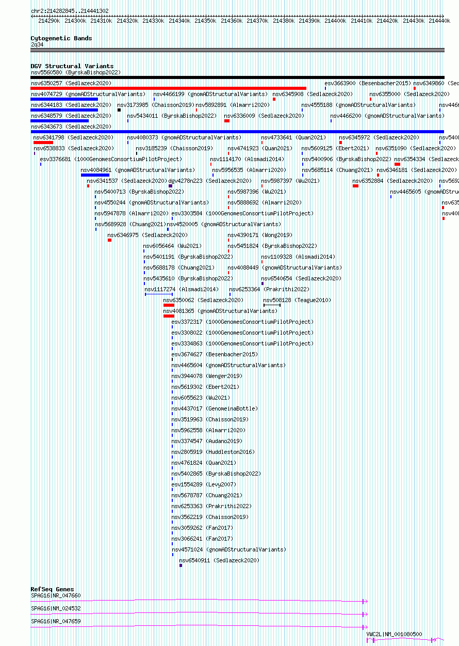
Task: Select the nsv2805919 (Huddleston2016) label
Action: click(x=213, y=452)
